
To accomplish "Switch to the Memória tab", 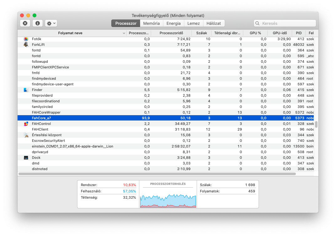I will pyautogui.click(x=151, y=24).
